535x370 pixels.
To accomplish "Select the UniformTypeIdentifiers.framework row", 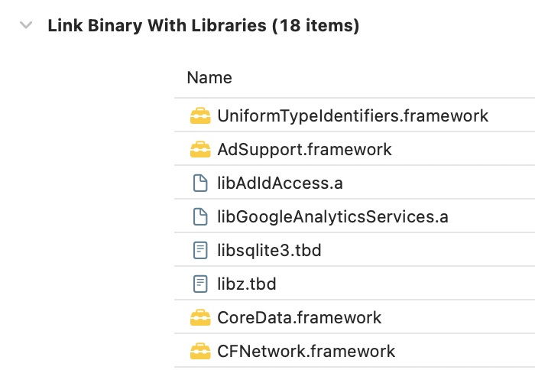I will (x=355, y=115).
